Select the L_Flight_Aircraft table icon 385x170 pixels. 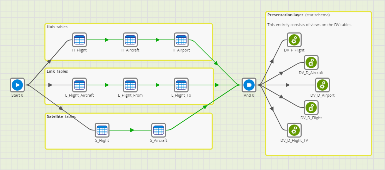79,85
